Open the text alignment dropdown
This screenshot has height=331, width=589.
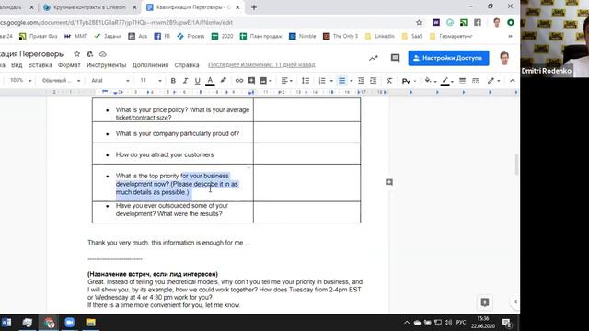click(x=286, y=81)
